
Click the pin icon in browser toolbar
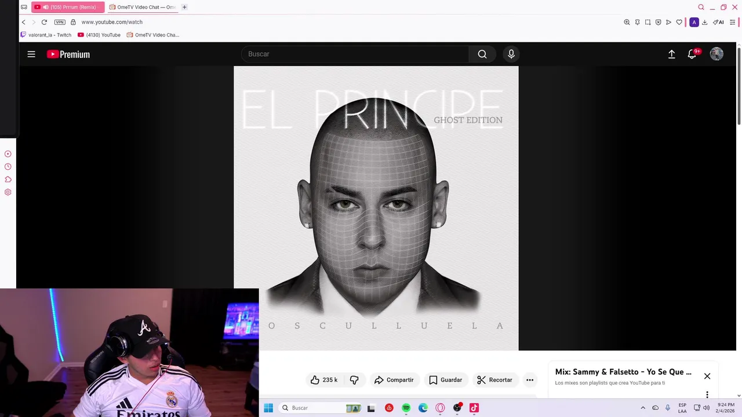(637, 22)
